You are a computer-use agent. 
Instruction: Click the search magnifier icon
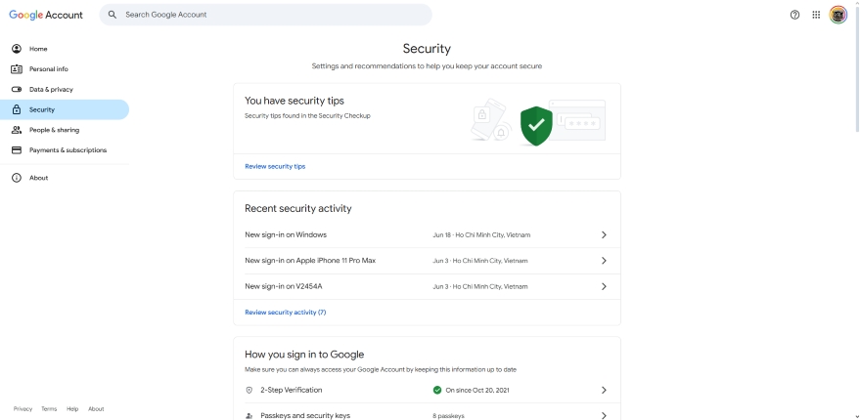pyautogui.click(x=112, y=15)
